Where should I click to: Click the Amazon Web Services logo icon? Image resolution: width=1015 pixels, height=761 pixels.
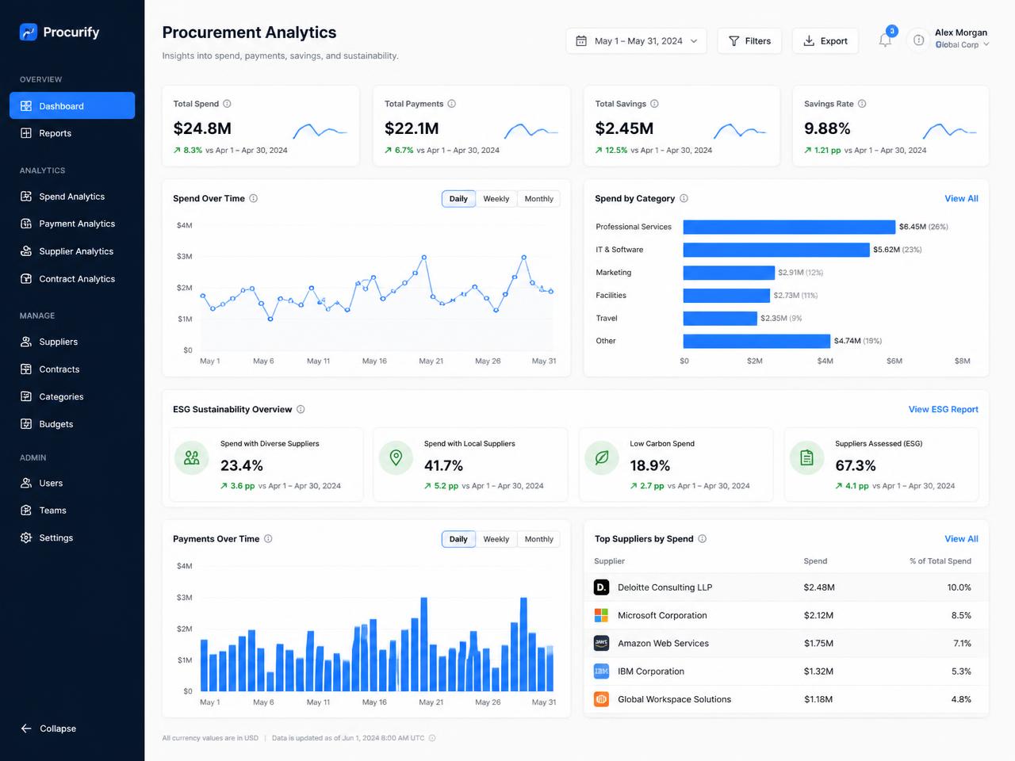click(601, 643)
